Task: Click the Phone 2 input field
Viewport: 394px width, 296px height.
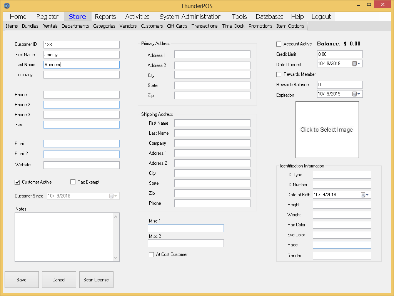Action: [x=82, y=105]
